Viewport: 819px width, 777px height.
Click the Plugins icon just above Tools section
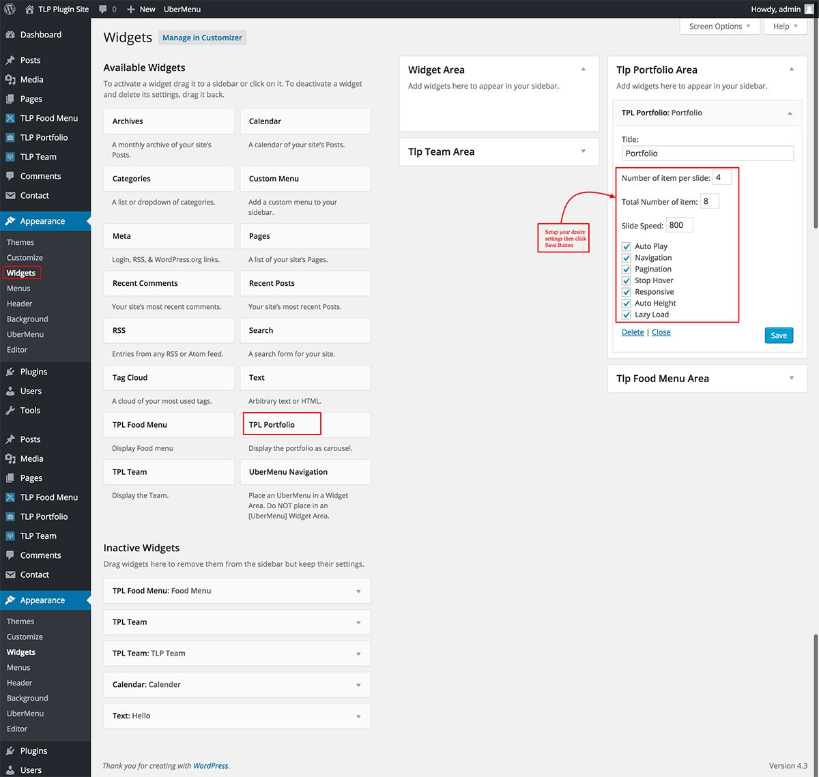coord(10,372)
